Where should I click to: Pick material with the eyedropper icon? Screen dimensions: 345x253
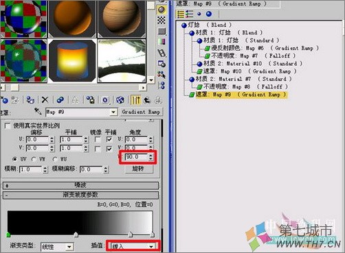[38, 111]
